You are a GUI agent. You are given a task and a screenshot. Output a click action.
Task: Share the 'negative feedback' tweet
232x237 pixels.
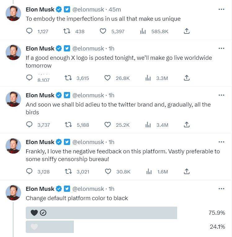186,171
